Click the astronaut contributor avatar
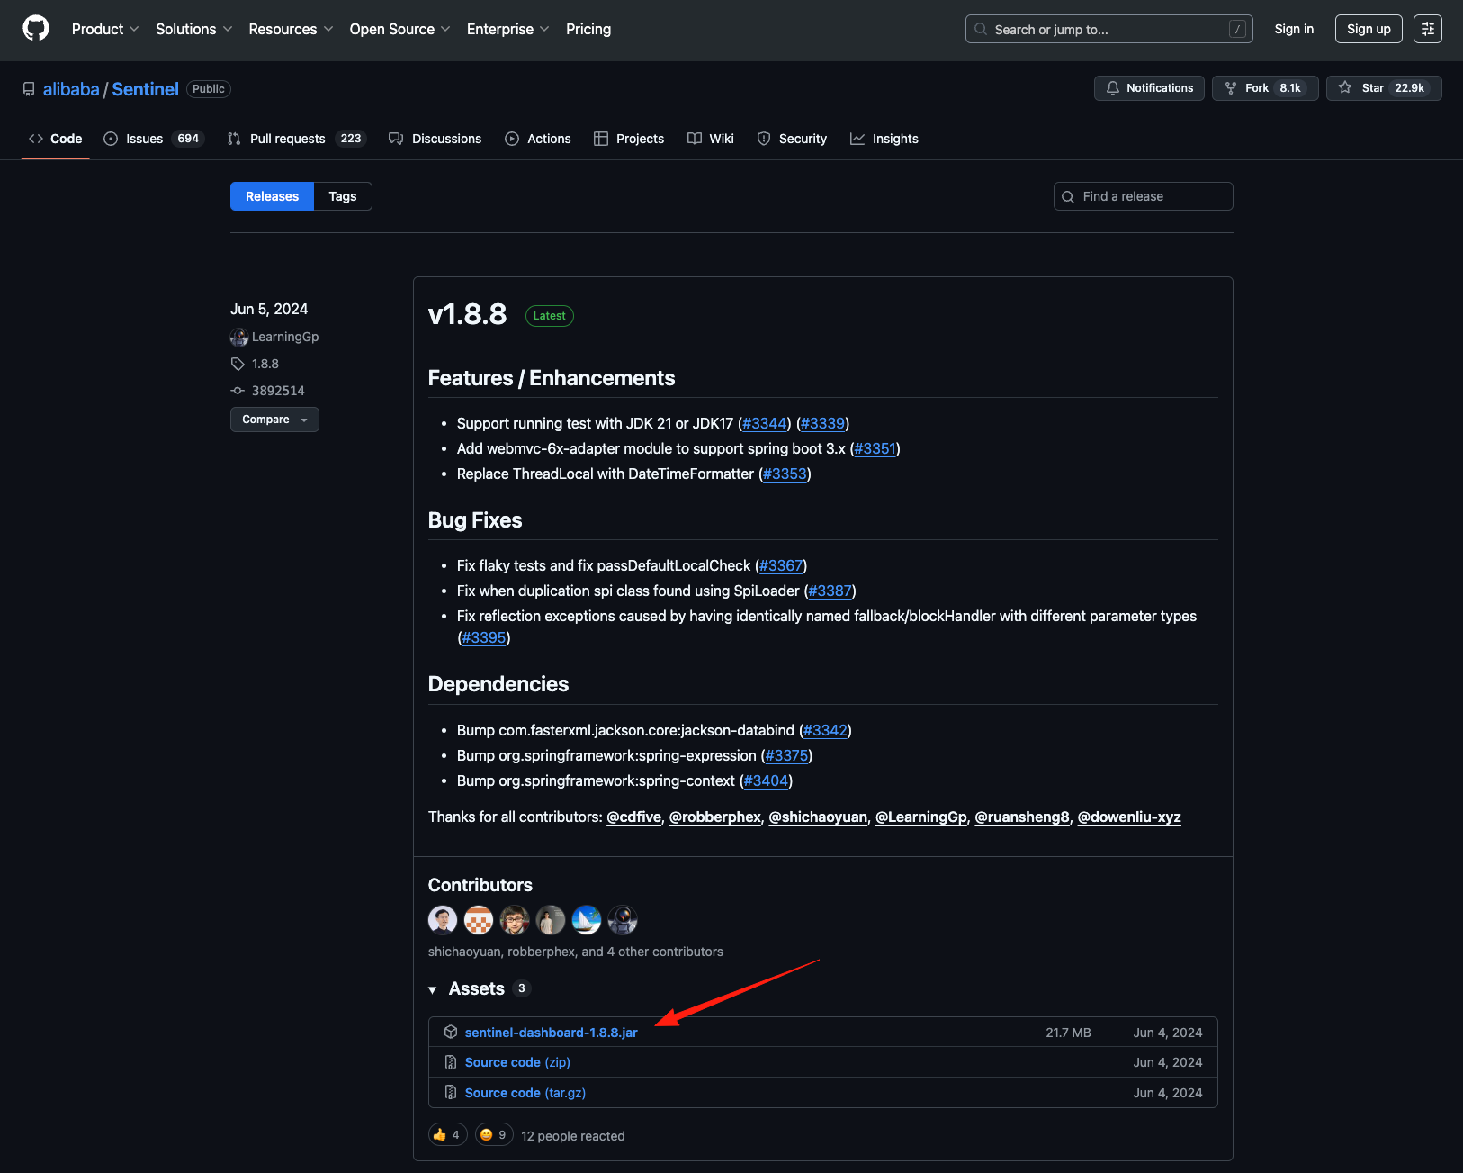 point(623,920)
